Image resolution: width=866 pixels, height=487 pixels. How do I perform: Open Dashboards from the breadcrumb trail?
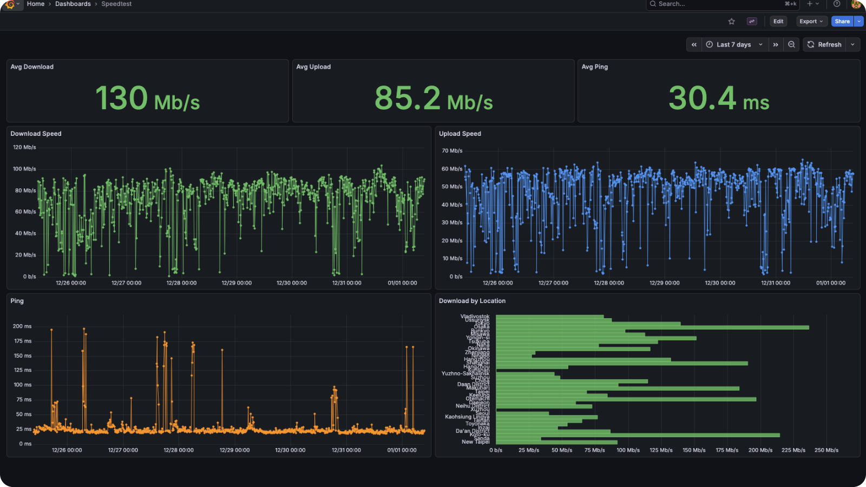pyautogui.click(x=73, y=4)
